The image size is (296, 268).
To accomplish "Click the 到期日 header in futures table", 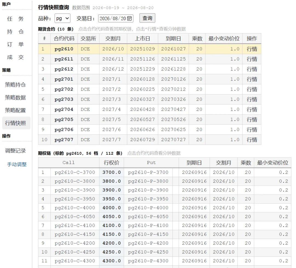I will click(173, 39).
